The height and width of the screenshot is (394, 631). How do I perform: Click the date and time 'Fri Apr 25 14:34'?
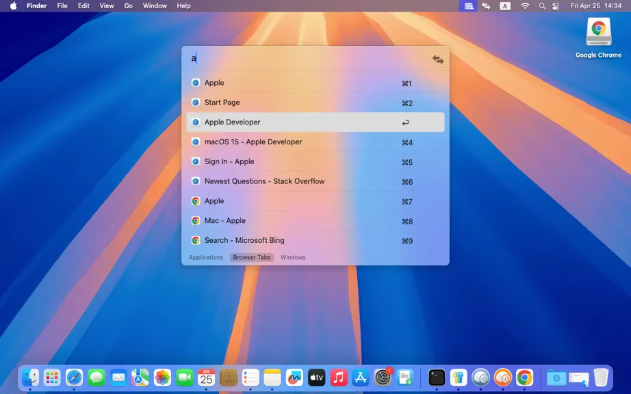(596, 5)
